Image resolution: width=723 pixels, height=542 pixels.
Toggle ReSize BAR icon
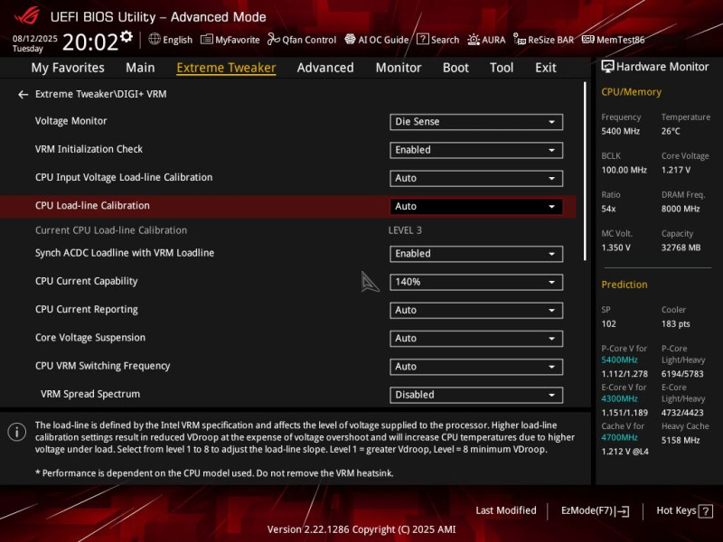point(520,40)
